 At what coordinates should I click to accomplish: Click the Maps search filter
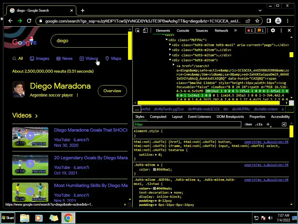pyautogui.click(x=113, y=58)
